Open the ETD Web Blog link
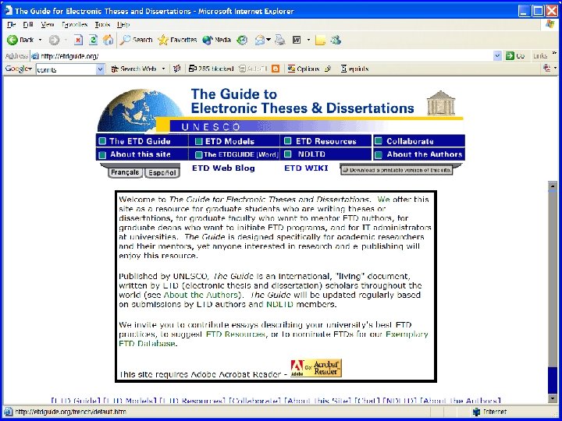 [x=223, y=168]
